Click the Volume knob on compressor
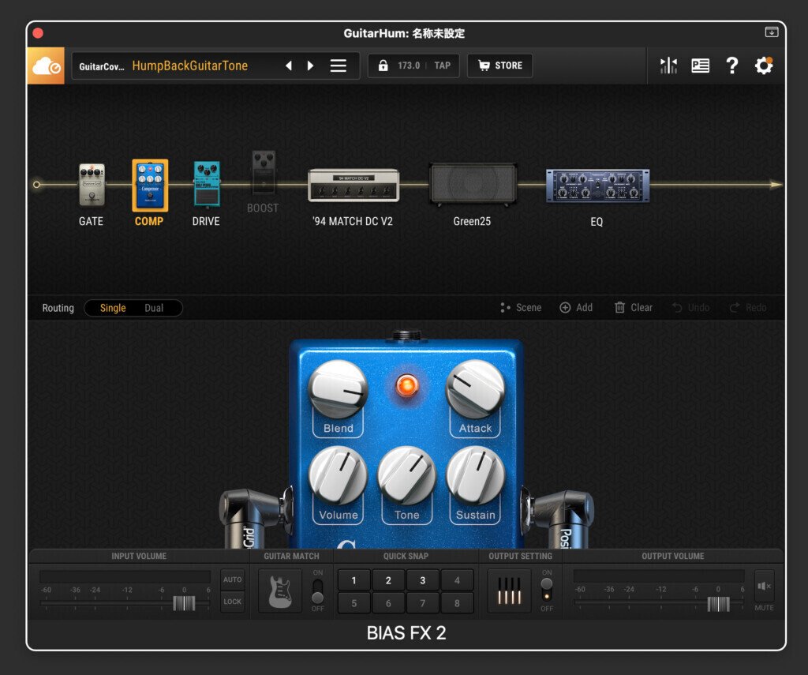Viewport: 808px width, 675px height. click(x=338, y=475)
